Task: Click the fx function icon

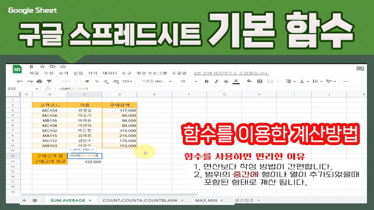Action: point(48,88)
